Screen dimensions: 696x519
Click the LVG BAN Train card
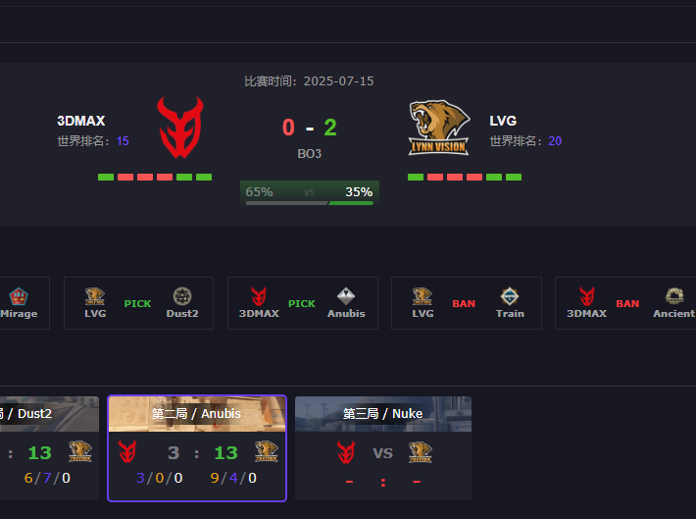point(467,303)
